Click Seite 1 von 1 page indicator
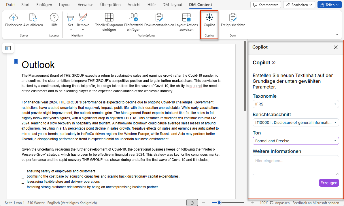 point(14,203)
